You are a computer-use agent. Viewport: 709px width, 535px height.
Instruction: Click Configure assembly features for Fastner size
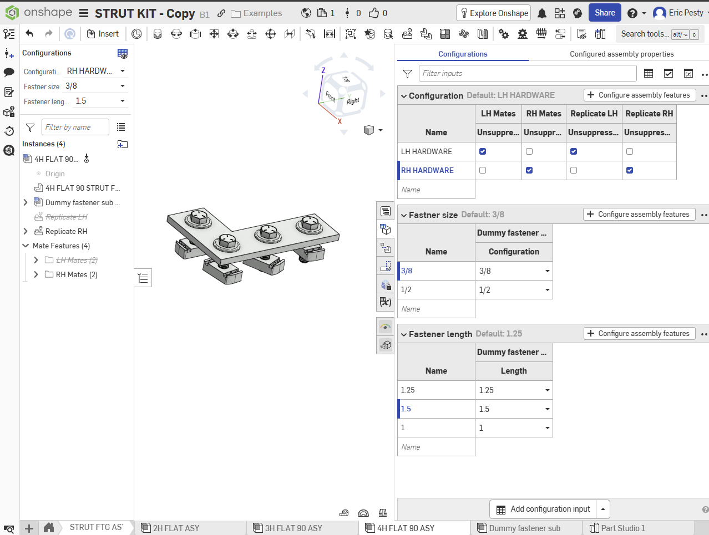tap(639, 214)
